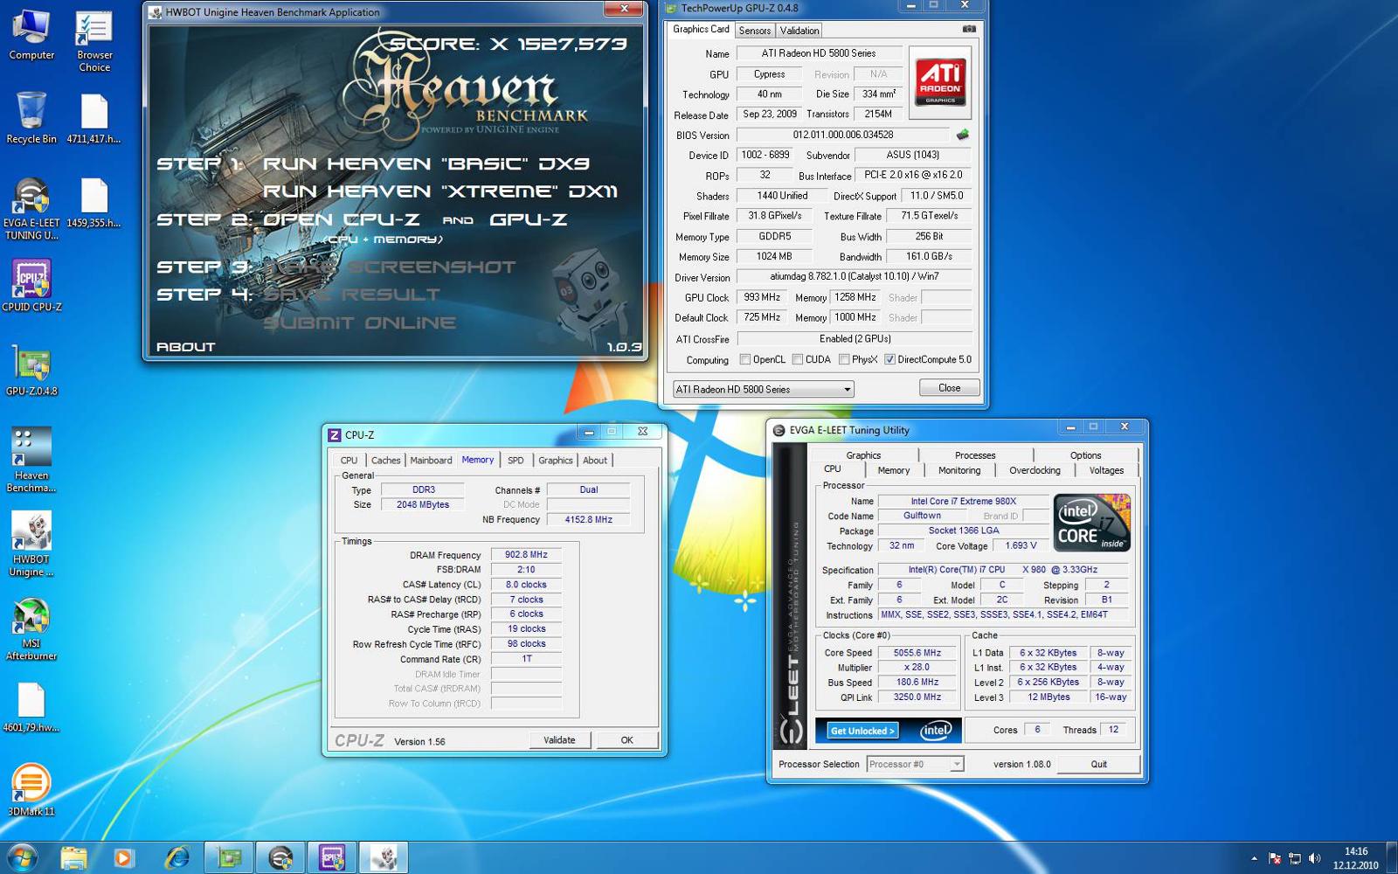This screenshot has width=1398, height=874.
Task: Open the Recycle Bin icon
Action: [31, 118]
